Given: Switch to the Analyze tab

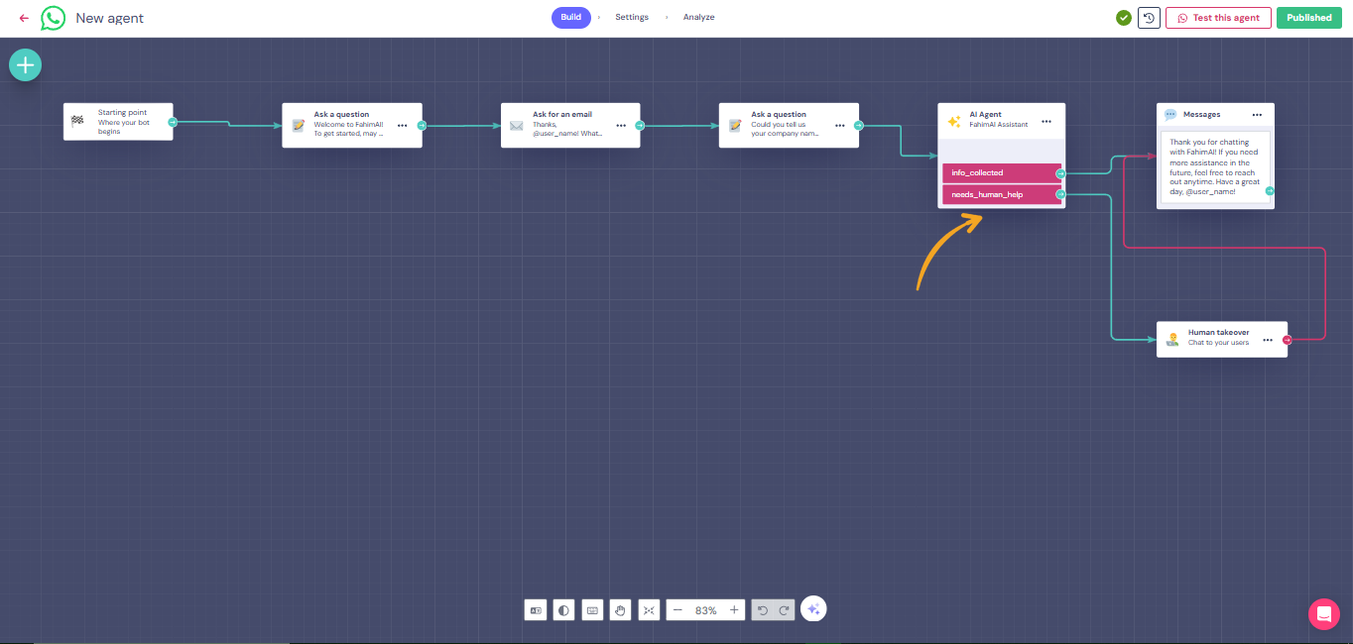Looking at the screenshot, I should 698,18.
